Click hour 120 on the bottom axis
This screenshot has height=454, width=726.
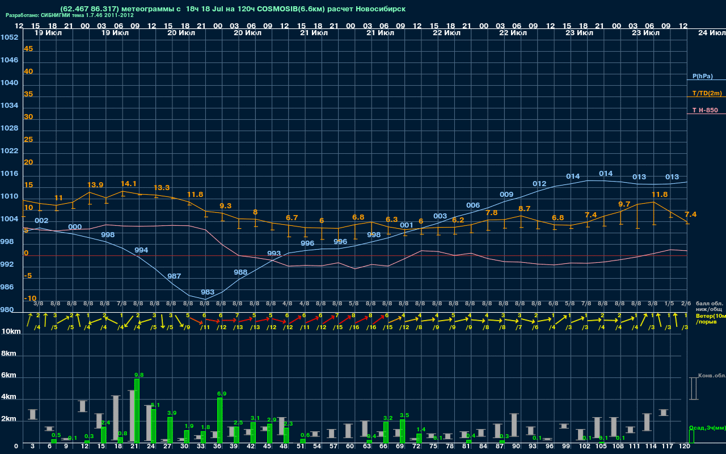coord(685,447)
